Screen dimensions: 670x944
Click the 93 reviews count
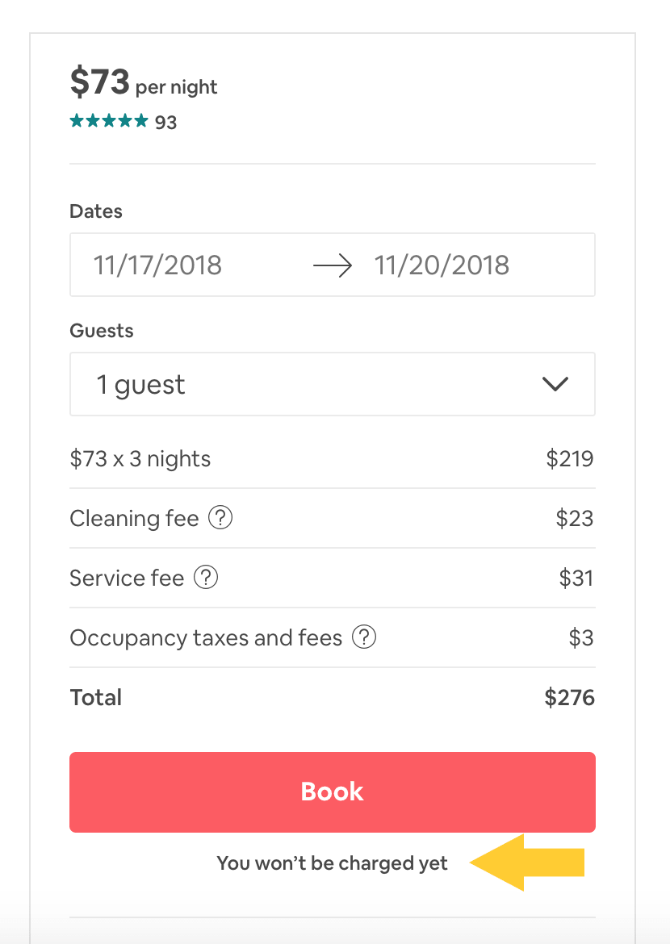click(x=166, y=123)
